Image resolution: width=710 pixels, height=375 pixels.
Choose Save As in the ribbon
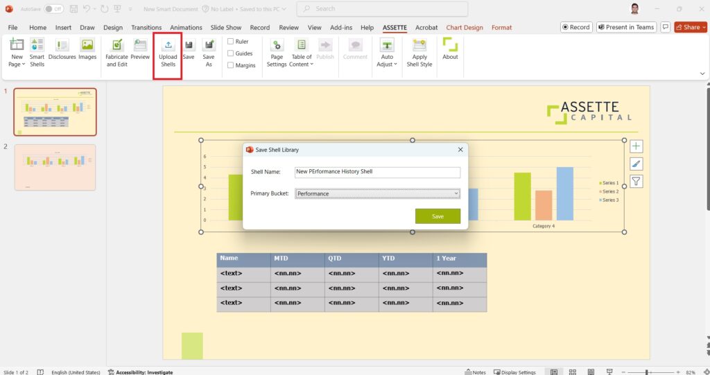[209, 53]
